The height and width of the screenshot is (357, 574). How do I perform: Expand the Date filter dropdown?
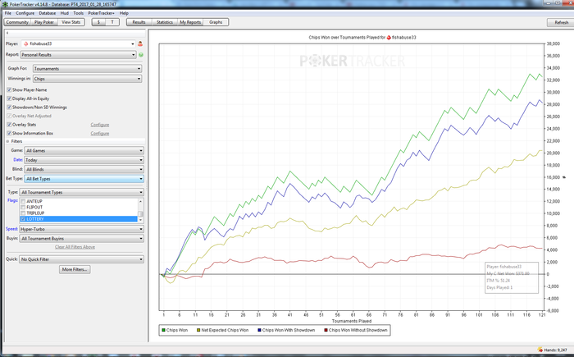tap(84, 160)
